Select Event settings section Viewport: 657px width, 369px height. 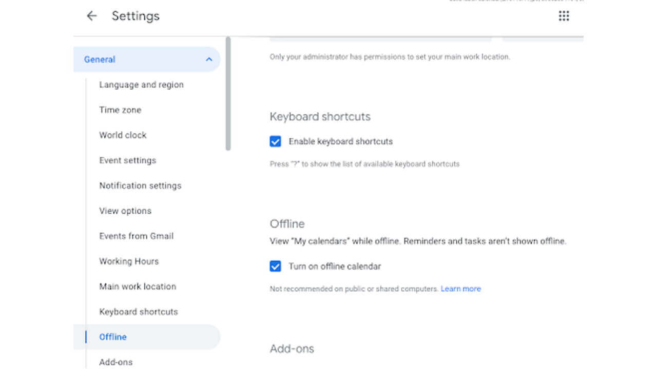coord(127,160)
